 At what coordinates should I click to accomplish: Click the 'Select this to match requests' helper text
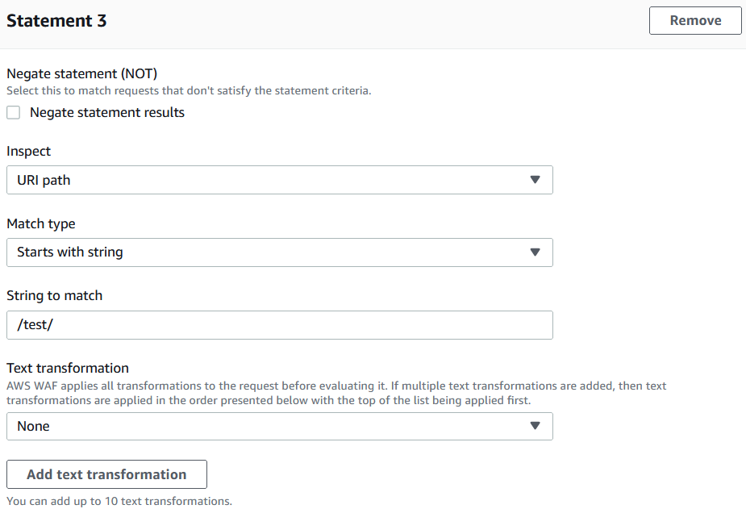tap(189, 90)
